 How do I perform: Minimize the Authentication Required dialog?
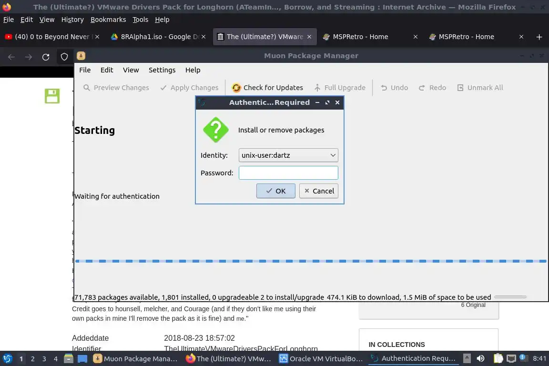317,102
